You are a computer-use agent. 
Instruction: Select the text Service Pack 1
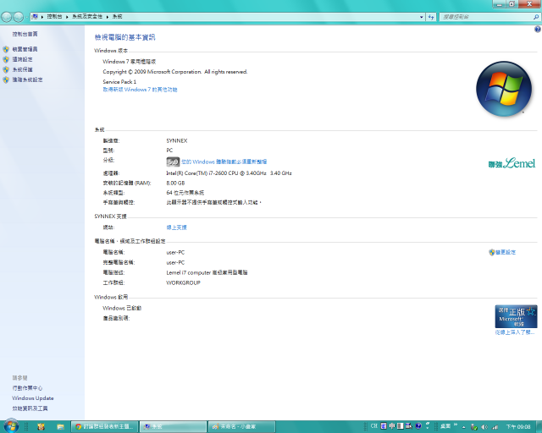tap(119, 82)
